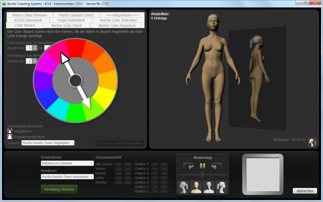The image size is (323, 202).
Task: Open the ICD10 Datenbank tab
Action: (28, 20)
